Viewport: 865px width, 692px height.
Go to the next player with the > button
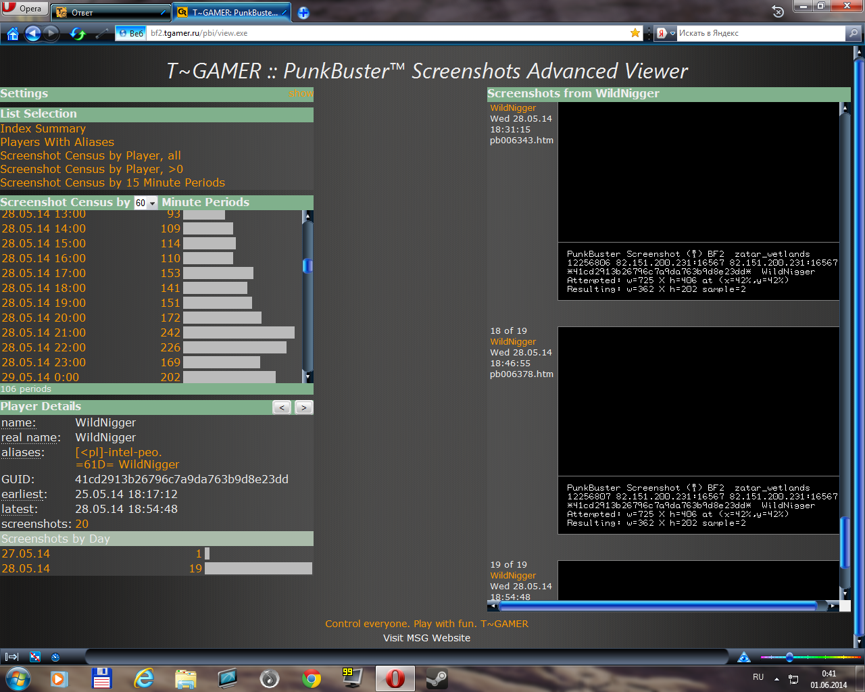(x=304, y=407)
